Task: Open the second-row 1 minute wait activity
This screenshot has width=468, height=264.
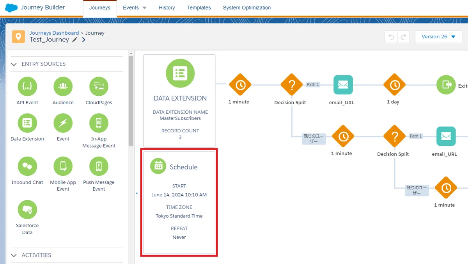Action: 343,136
